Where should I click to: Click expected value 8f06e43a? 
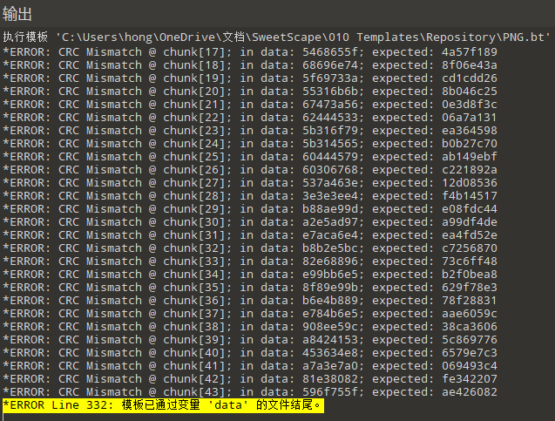470,65
